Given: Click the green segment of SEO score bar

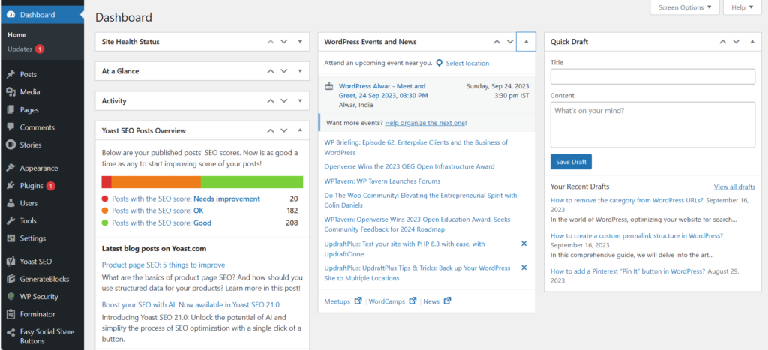Looking at the screenshot, I should tap(252, 182).
